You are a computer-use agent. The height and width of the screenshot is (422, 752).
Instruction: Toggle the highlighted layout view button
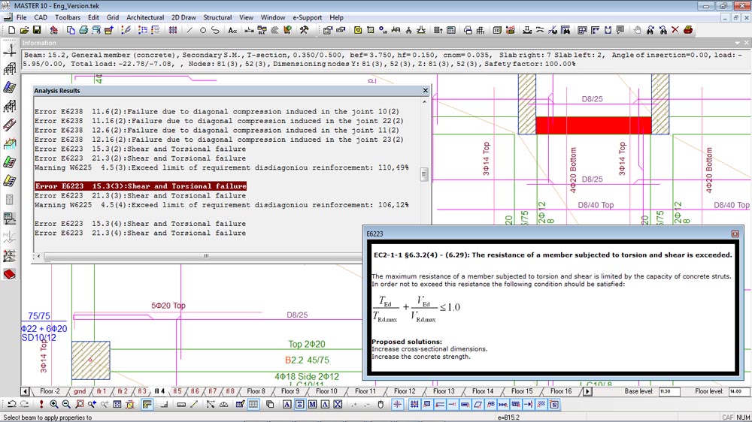147,405
